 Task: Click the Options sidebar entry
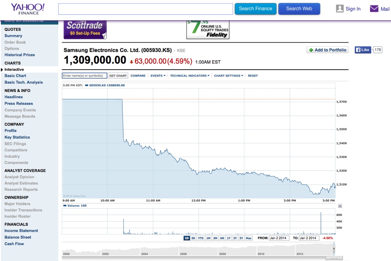12,48
